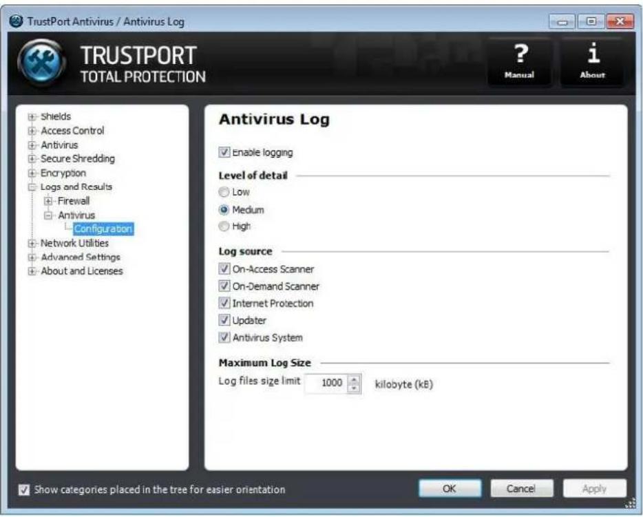Click the window corner grip

(x=631, y=504)
